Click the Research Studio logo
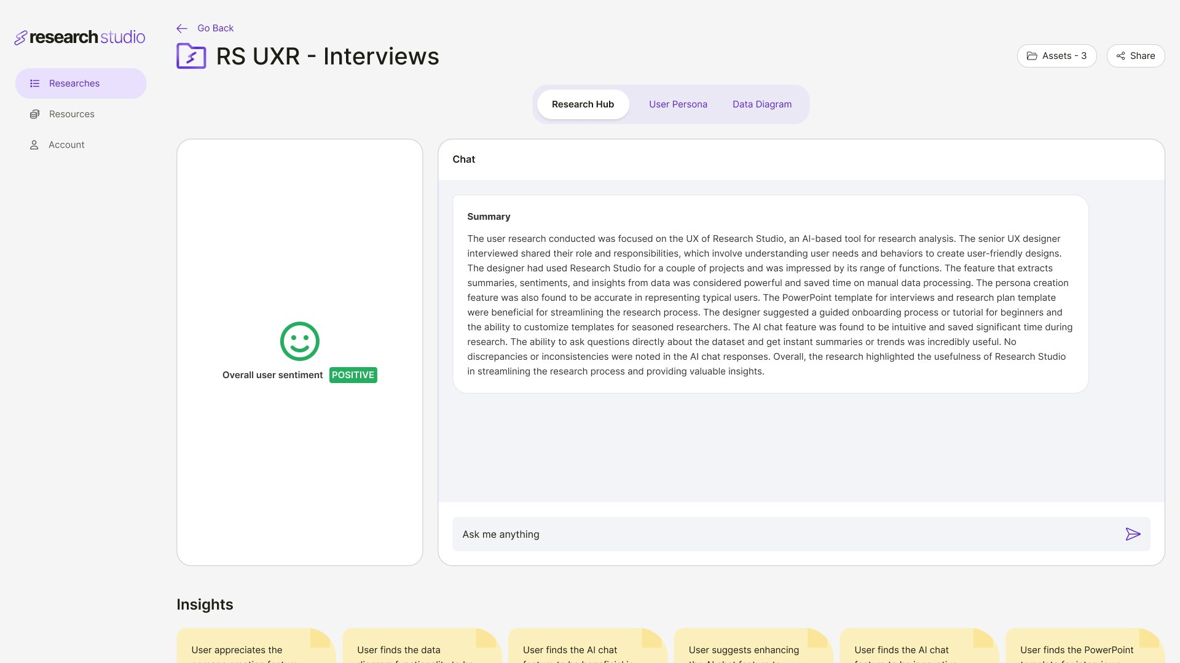 pos(80,37)
